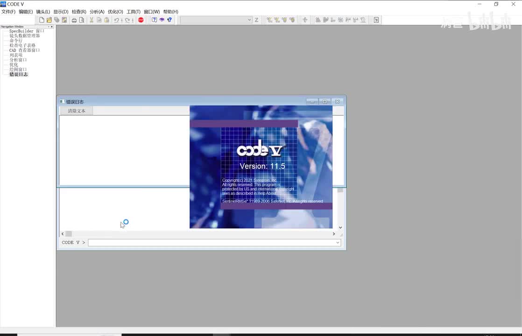Image resolution: width=522 pixels, height=336 pixels.
Task: Open the 文件(F) menu
Action: pyautogui.click(x=8, y=12)
